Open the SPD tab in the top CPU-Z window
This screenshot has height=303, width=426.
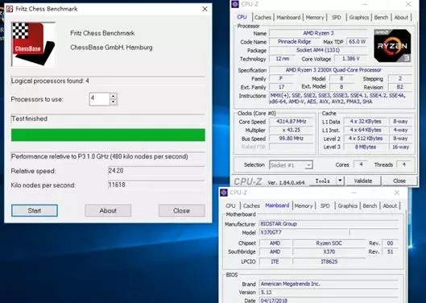click(x=337, y=18)
